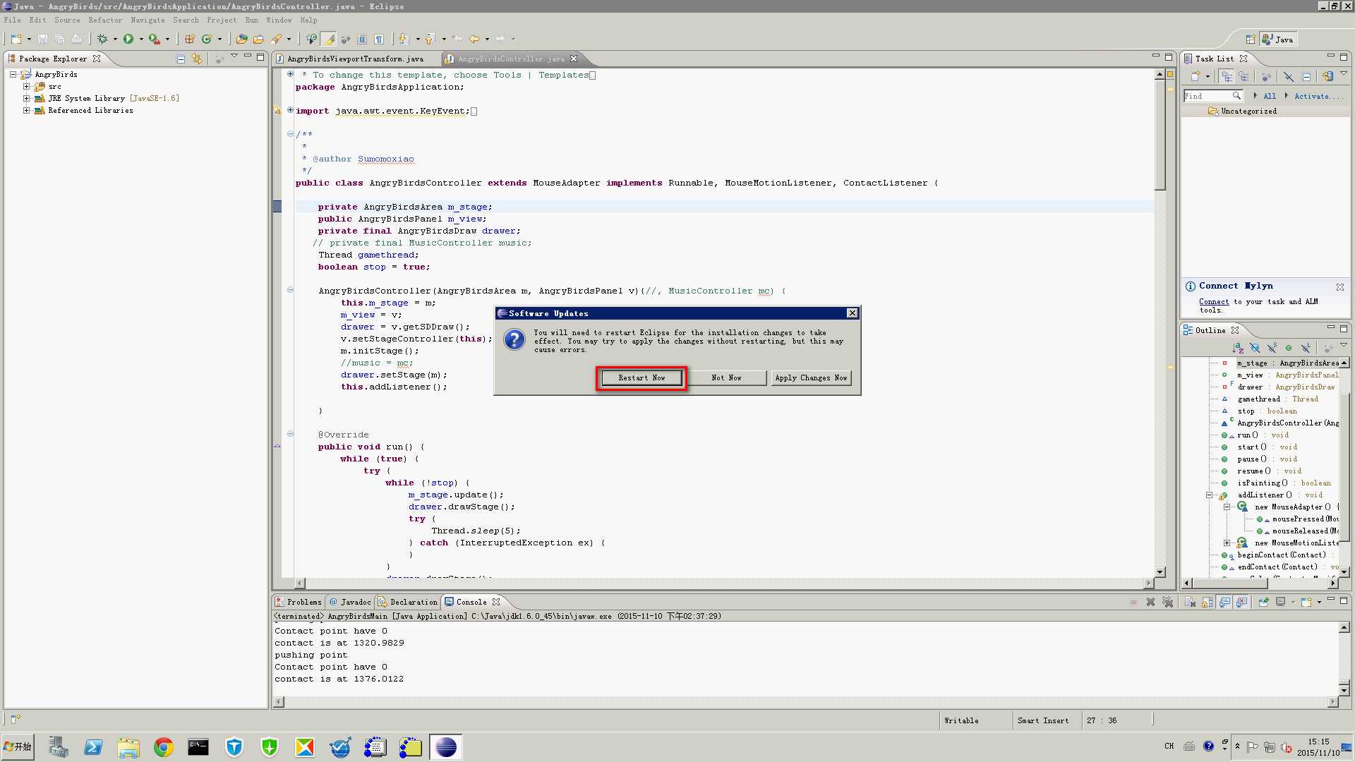Click New Task icon in Task List

click(x=1195, y=76)
